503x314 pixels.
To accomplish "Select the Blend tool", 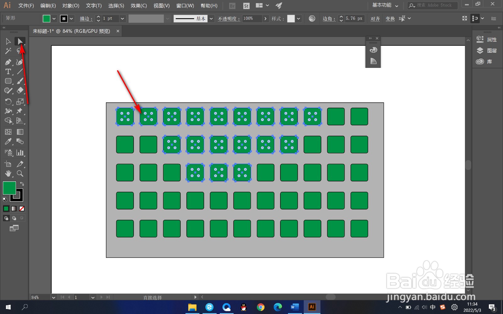I will tap(20, 141).
